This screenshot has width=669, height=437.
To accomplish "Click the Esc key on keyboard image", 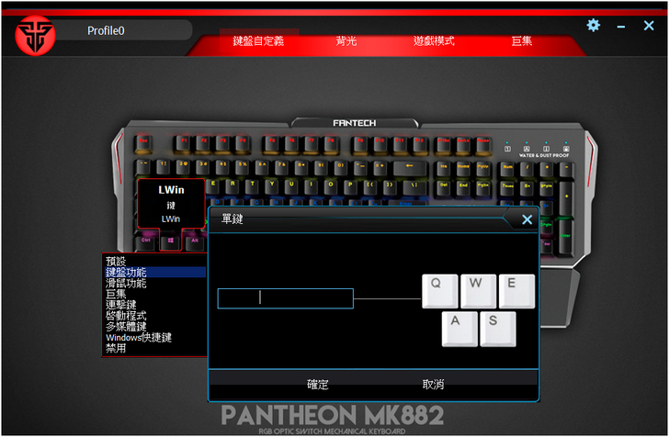I will coord(143,144).
